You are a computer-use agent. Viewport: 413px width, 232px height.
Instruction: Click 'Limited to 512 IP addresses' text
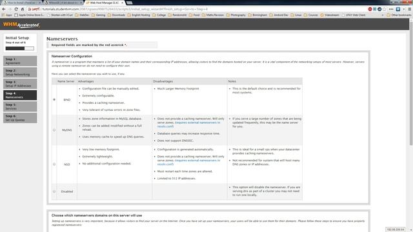click(x=176, y=179)
